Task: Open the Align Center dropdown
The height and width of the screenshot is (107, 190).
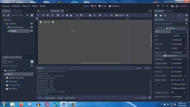Action: pyautogui.click(x=178, y=48)
